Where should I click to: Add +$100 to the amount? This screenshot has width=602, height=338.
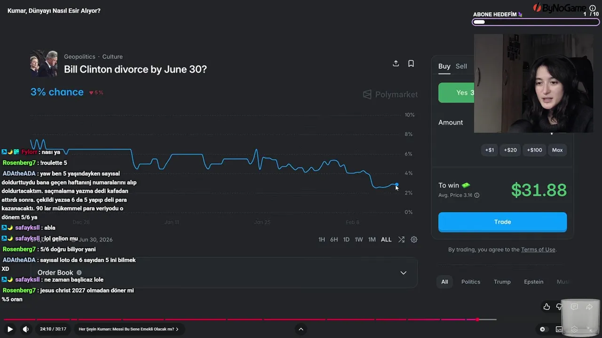pyautogui.click(x=534, y=150)
